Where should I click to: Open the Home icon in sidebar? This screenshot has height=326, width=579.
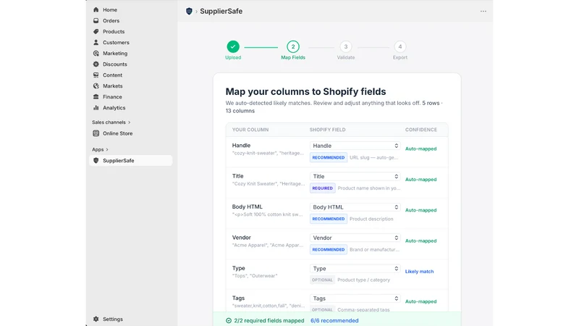(96, 9)
